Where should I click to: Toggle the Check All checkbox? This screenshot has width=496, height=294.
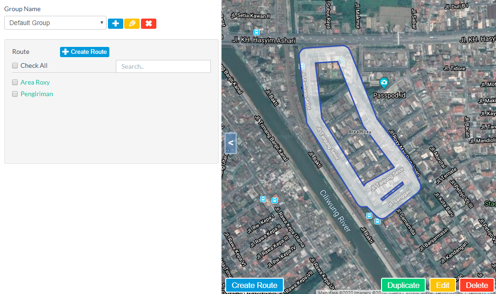pyautogui.click(x=15, y=66)
